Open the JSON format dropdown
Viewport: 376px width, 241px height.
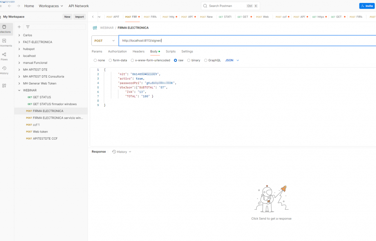point(232,61)
